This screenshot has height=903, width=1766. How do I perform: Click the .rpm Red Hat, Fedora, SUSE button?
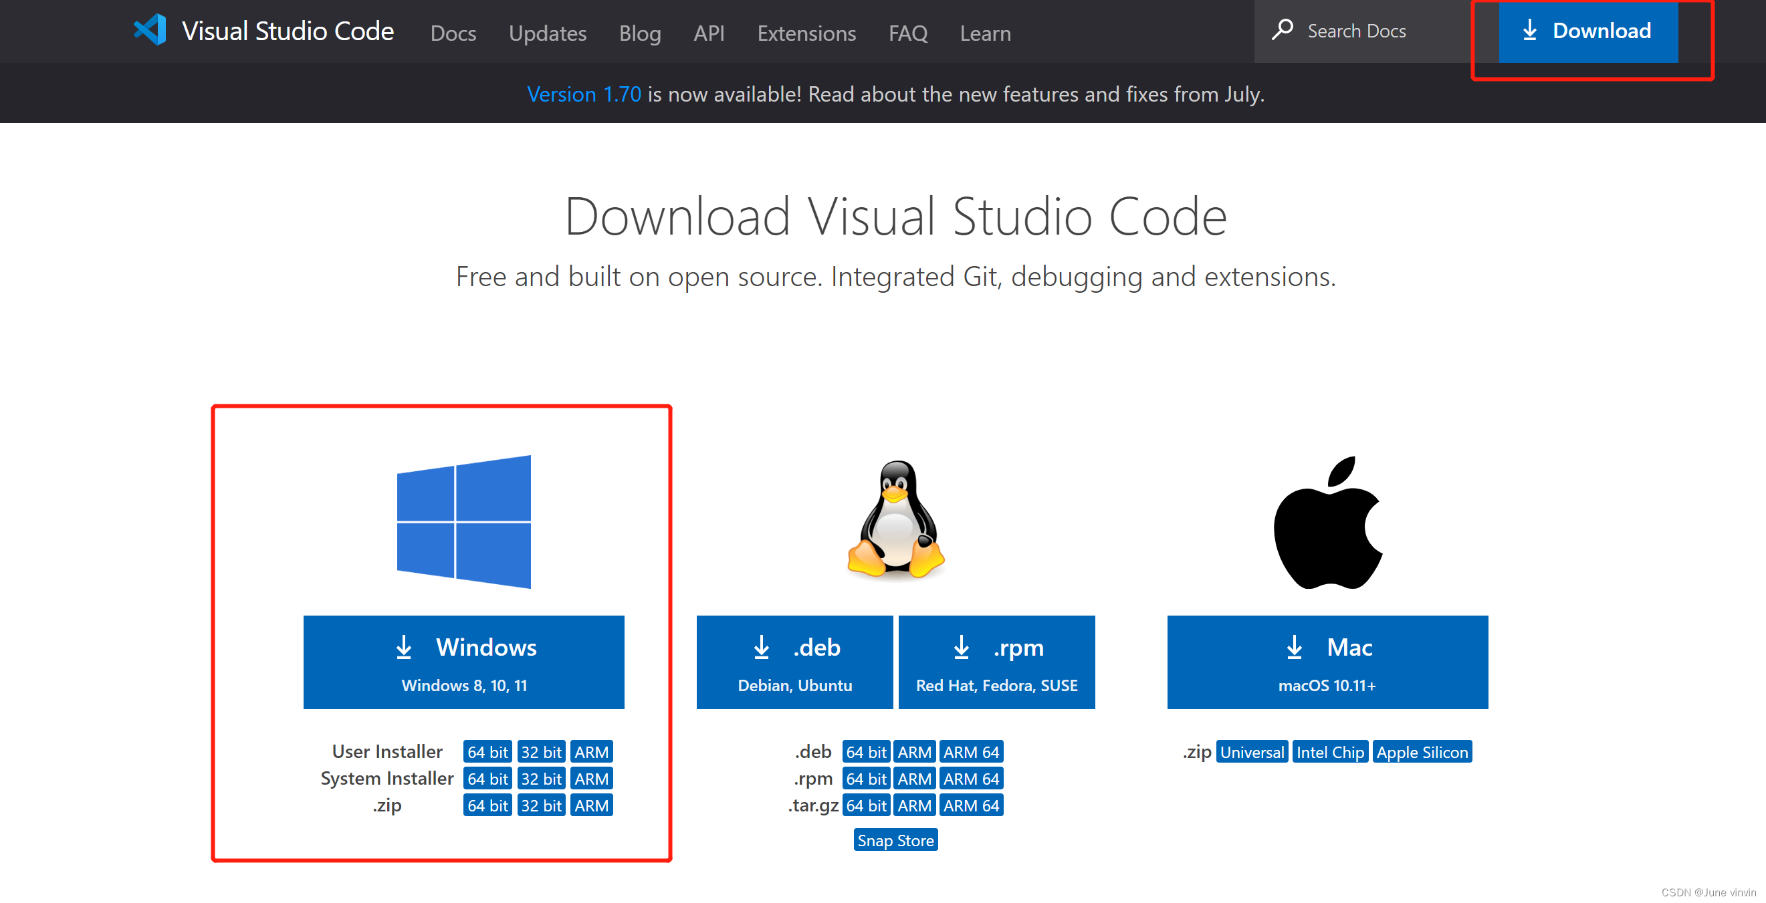coord(996,662)
